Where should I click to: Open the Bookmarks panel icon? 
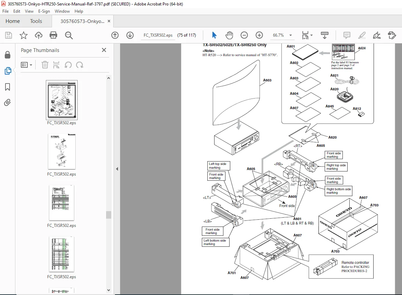[x=8, y=87]
